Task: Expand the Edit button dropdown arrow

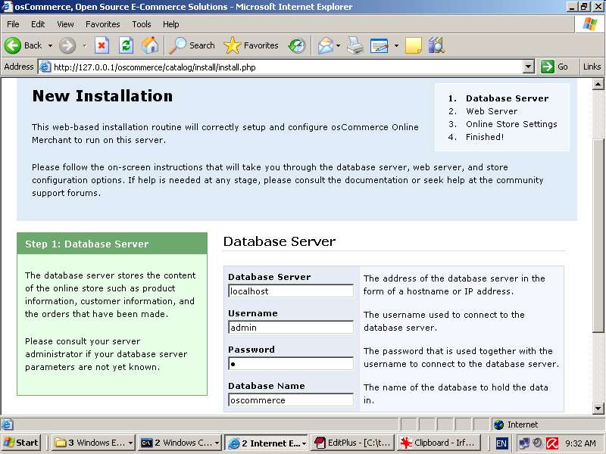Action: point(396,45)
